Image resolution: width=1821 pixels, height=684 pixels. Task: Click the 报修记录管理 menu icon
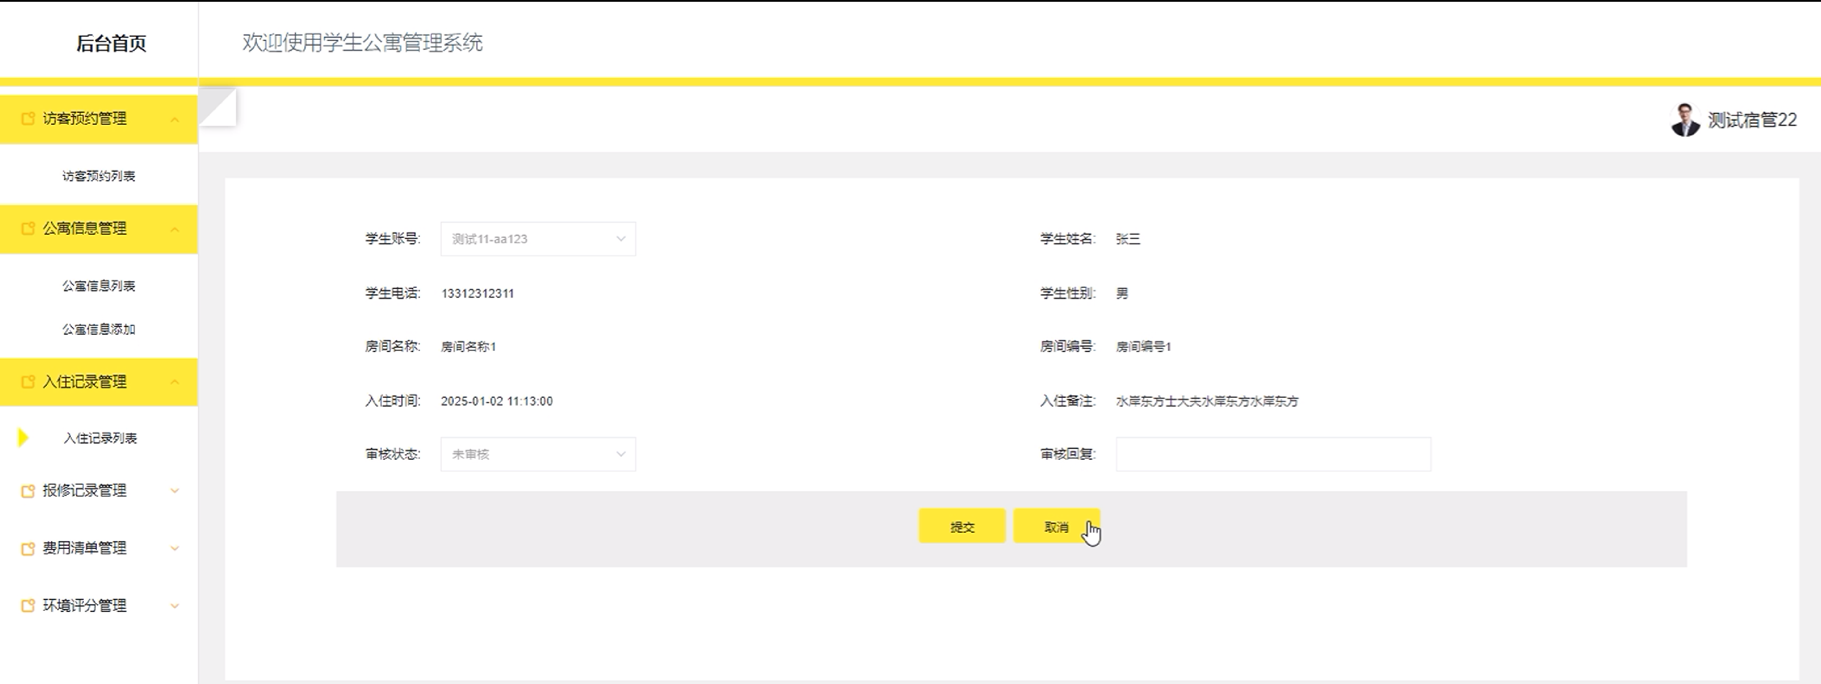pyautogui.click(x=27, y=491)
